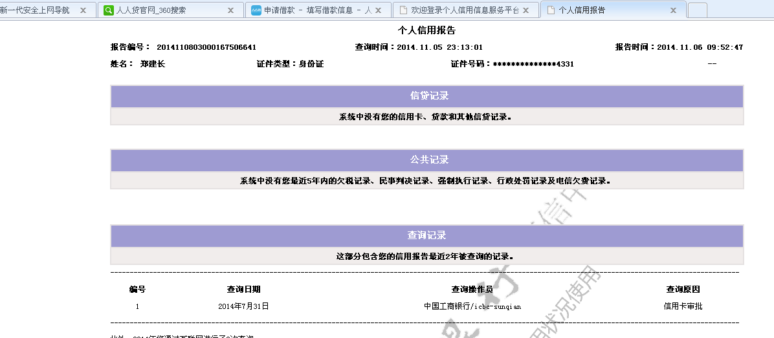
Task: Open a new tab with the blank tab button
Action: (697, 10)
